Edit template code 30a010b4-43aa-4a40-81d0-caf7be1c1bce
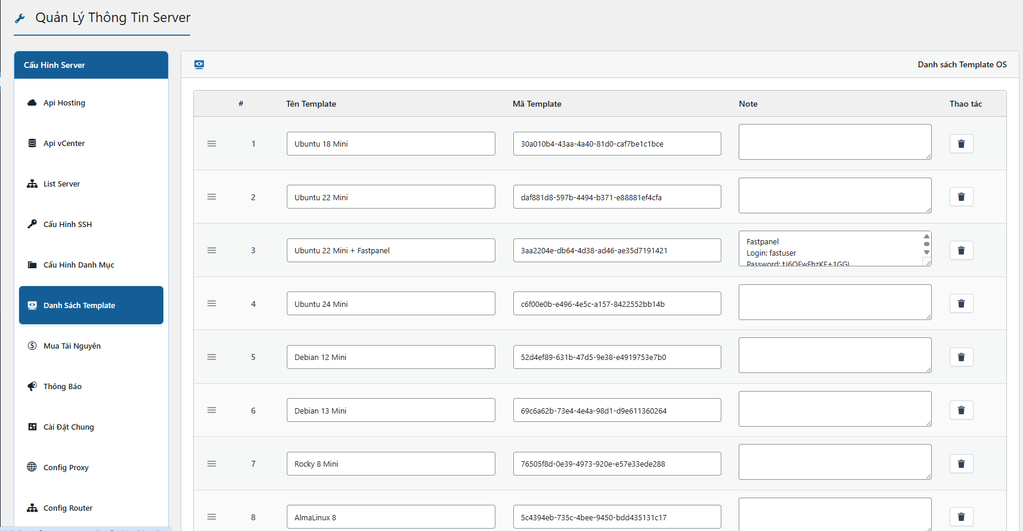The image size is (1023, 531). [617, 144]
